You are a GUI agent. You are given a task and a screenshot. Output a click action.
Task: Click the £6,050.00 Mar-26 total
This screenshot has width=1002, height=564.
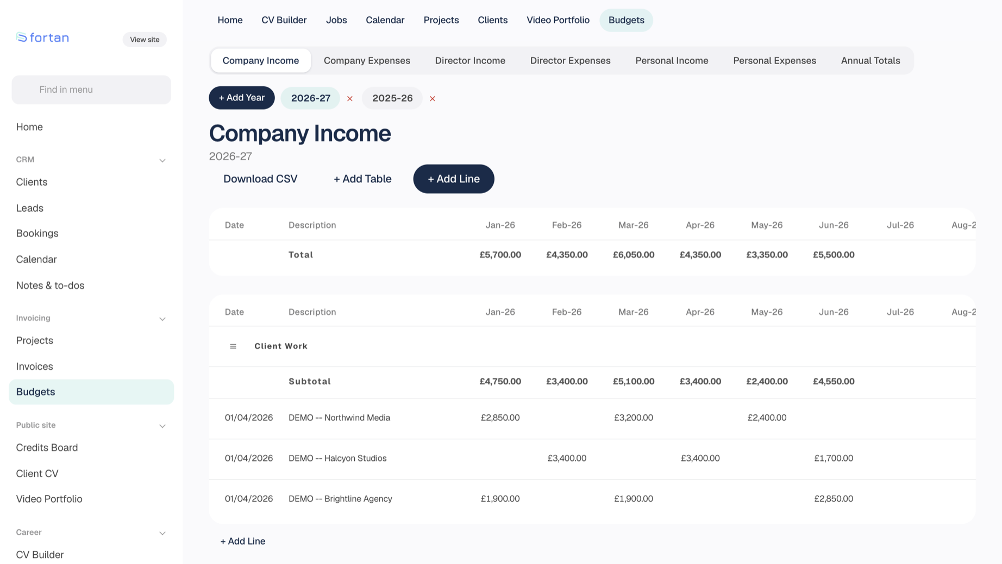click(x=634, y=255)
